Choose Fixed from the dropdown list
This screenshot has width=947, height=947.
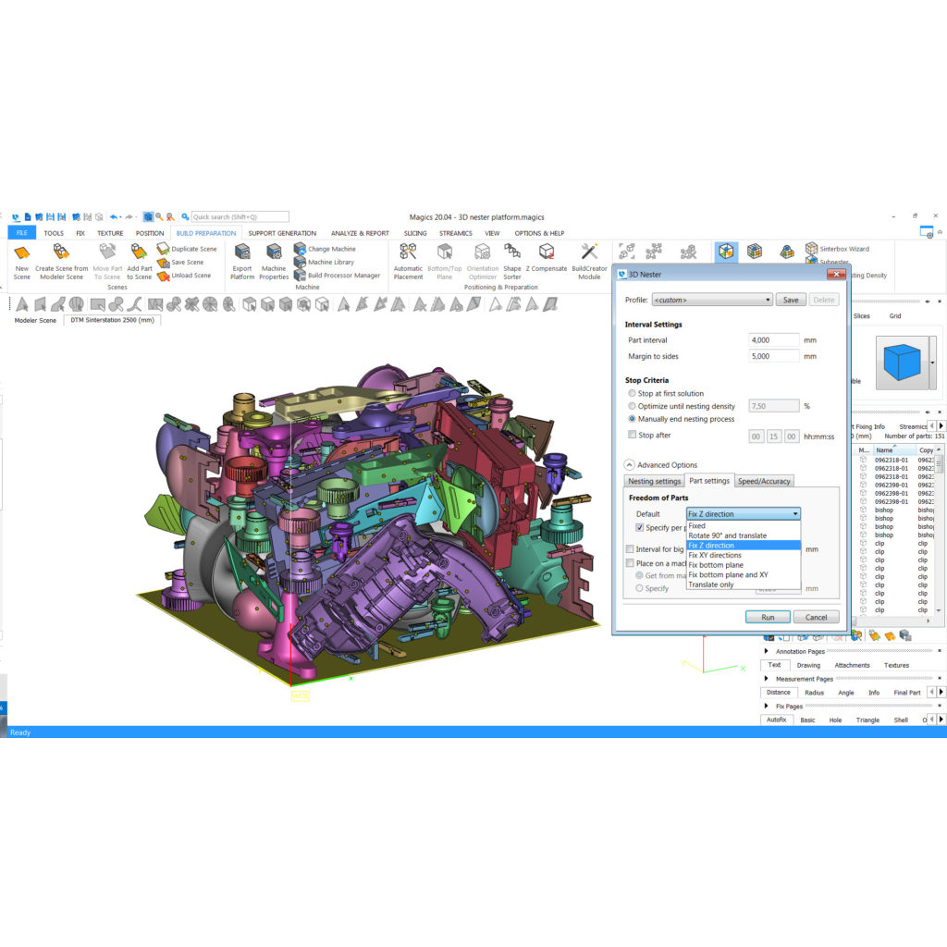(x=744, y=525)
